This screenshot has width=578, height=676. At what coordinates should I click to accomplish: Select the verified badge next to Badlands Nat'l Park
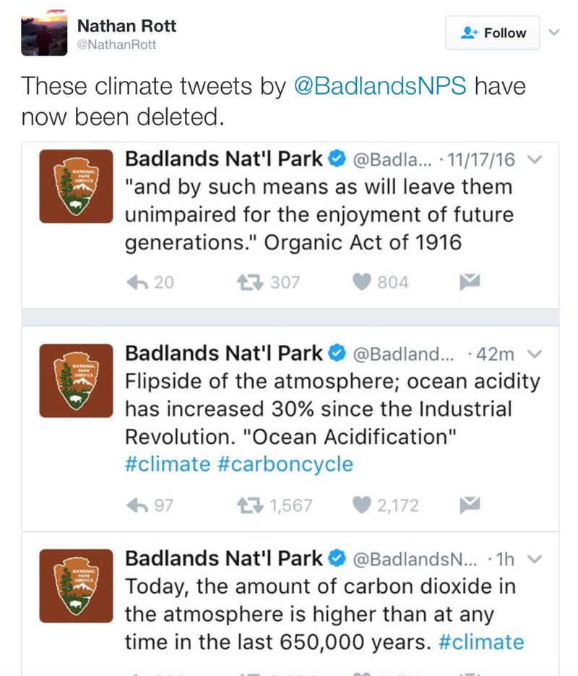[335, 158]
